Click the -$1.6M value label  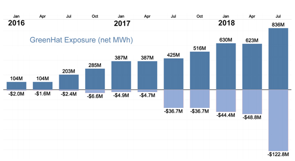43,94
